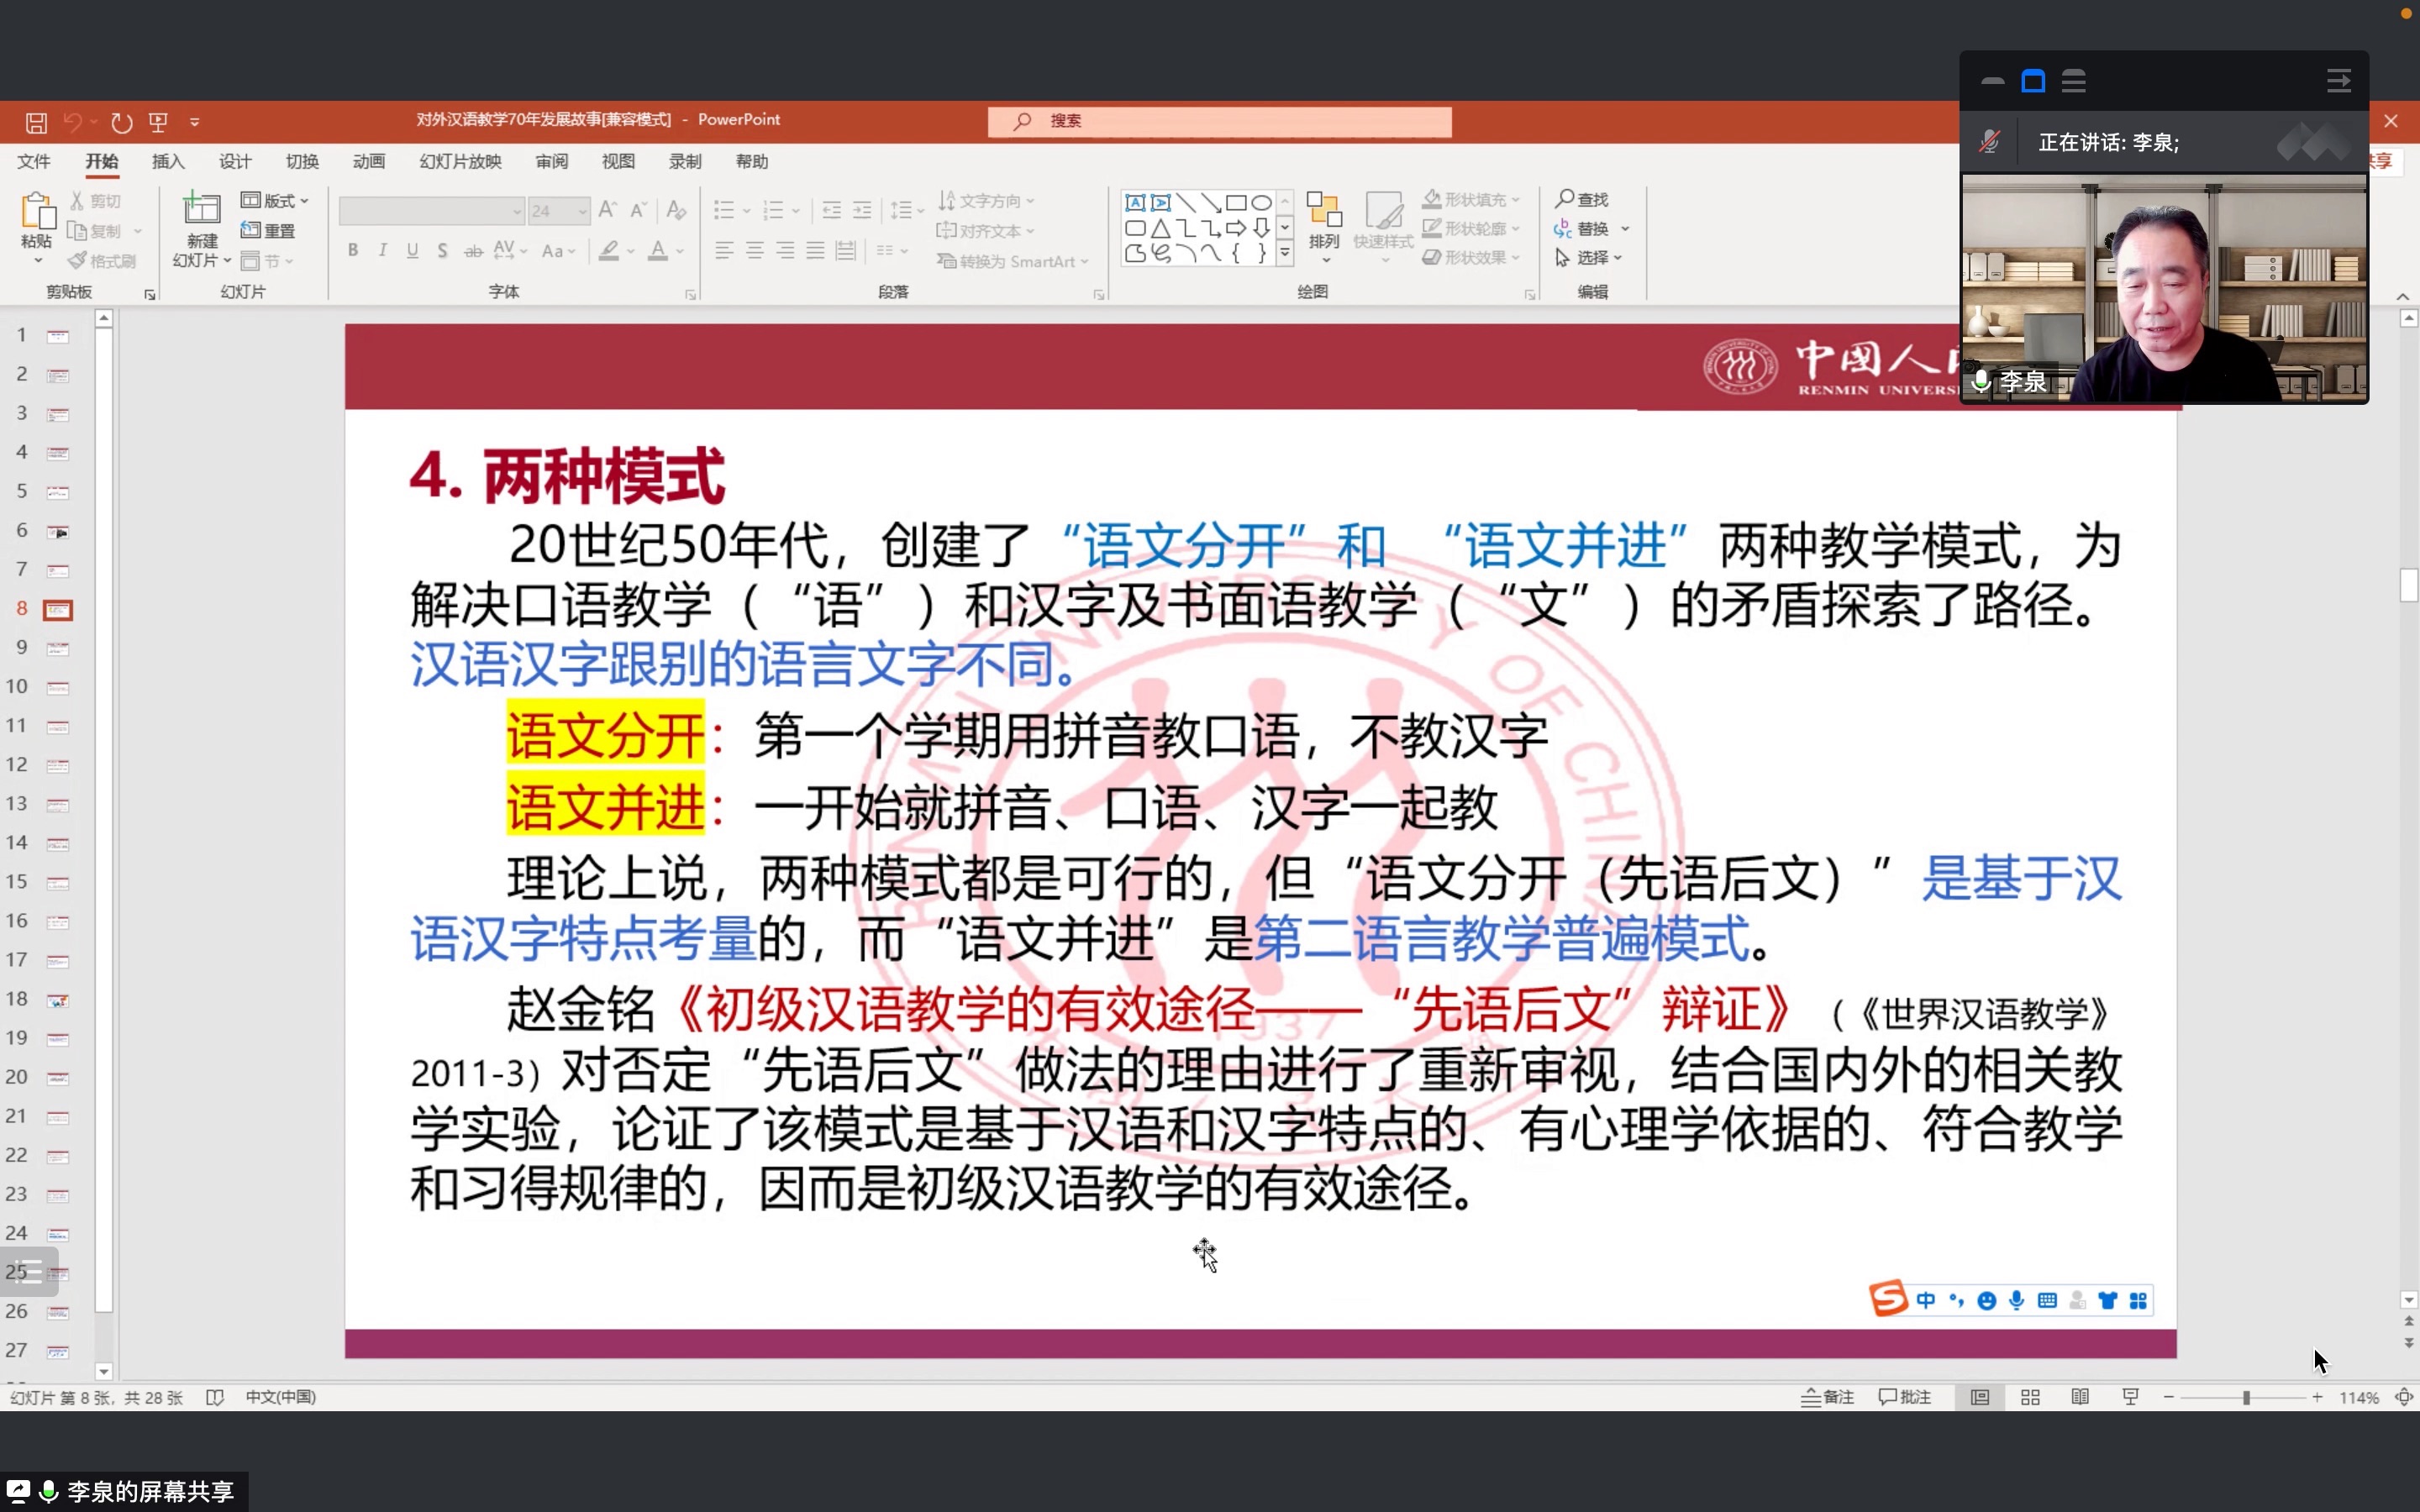
Task: Click fit slide to window icon
Action: (x=2404, y=1397)
